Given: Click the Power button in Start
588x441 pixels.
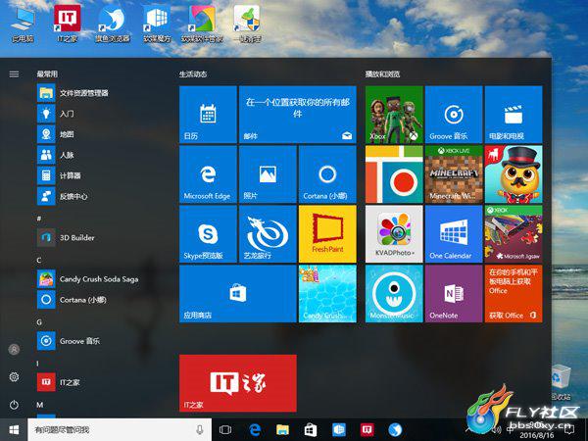Looking at the screenshot, I should [x=14, y=405].
